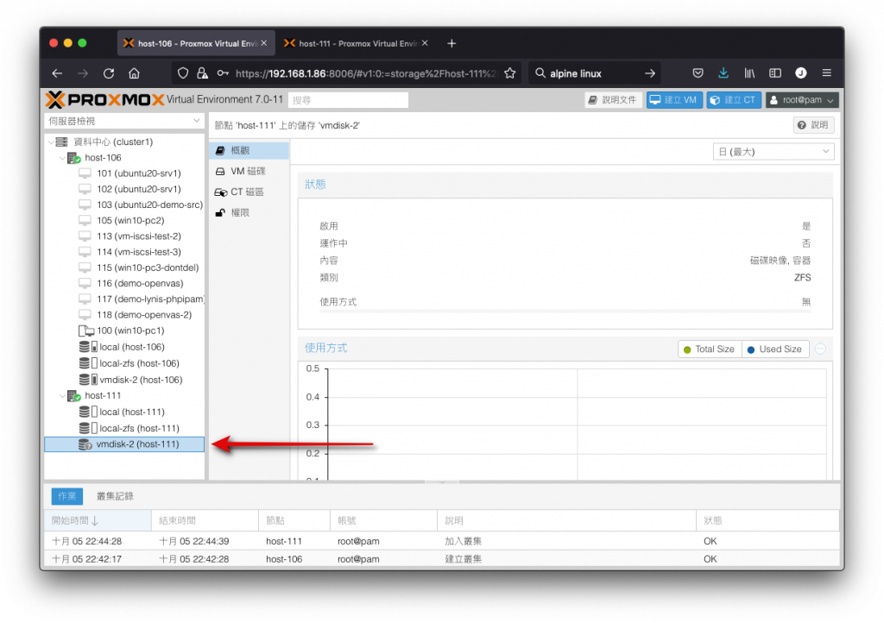This screenshot has width=884, height=623.
Task: Select VM 103 (ubuntu20-demo-src)
Action: (x=149, y=205)
